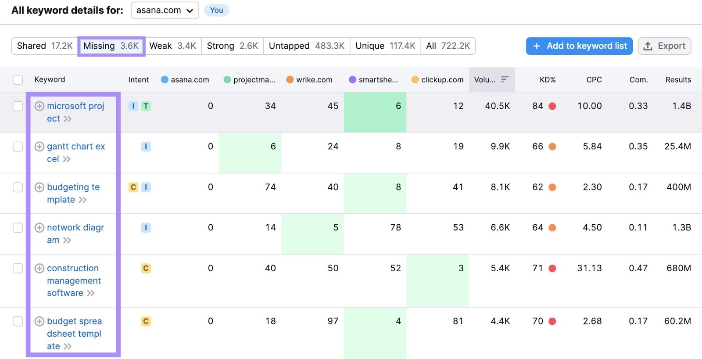Click the T intent badge for microsoft project

click(146, 106)
